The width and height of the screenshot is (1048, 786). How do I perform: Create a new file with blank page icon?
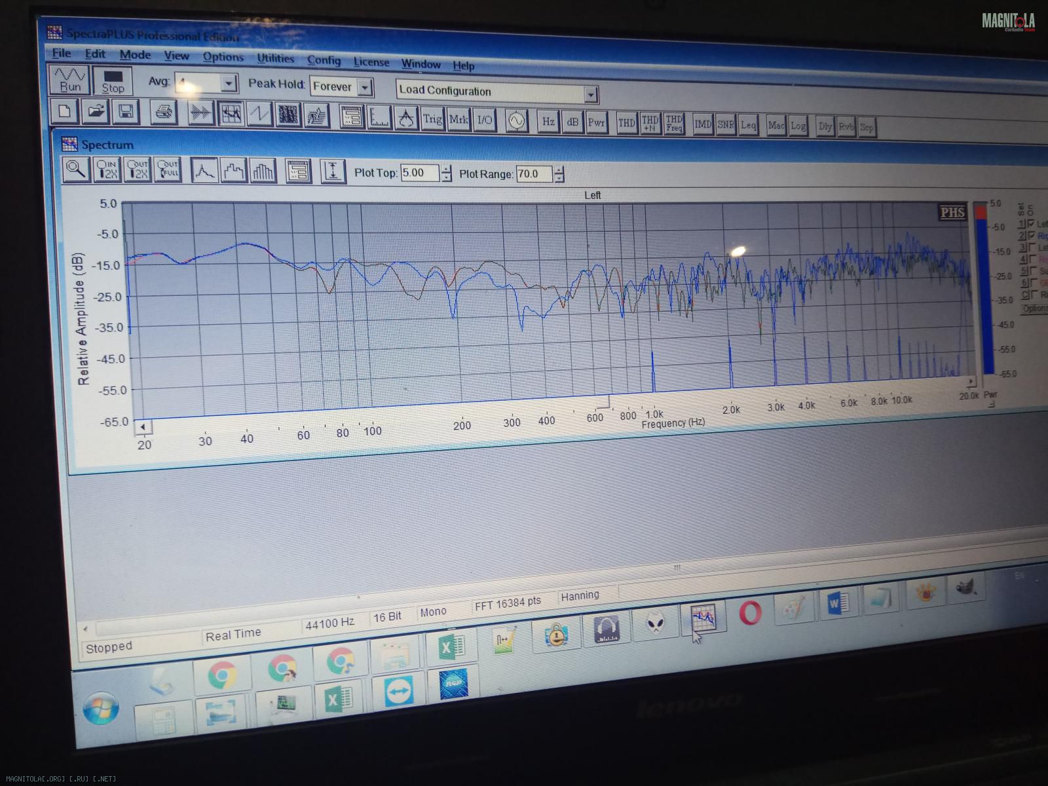coord(64,111)
